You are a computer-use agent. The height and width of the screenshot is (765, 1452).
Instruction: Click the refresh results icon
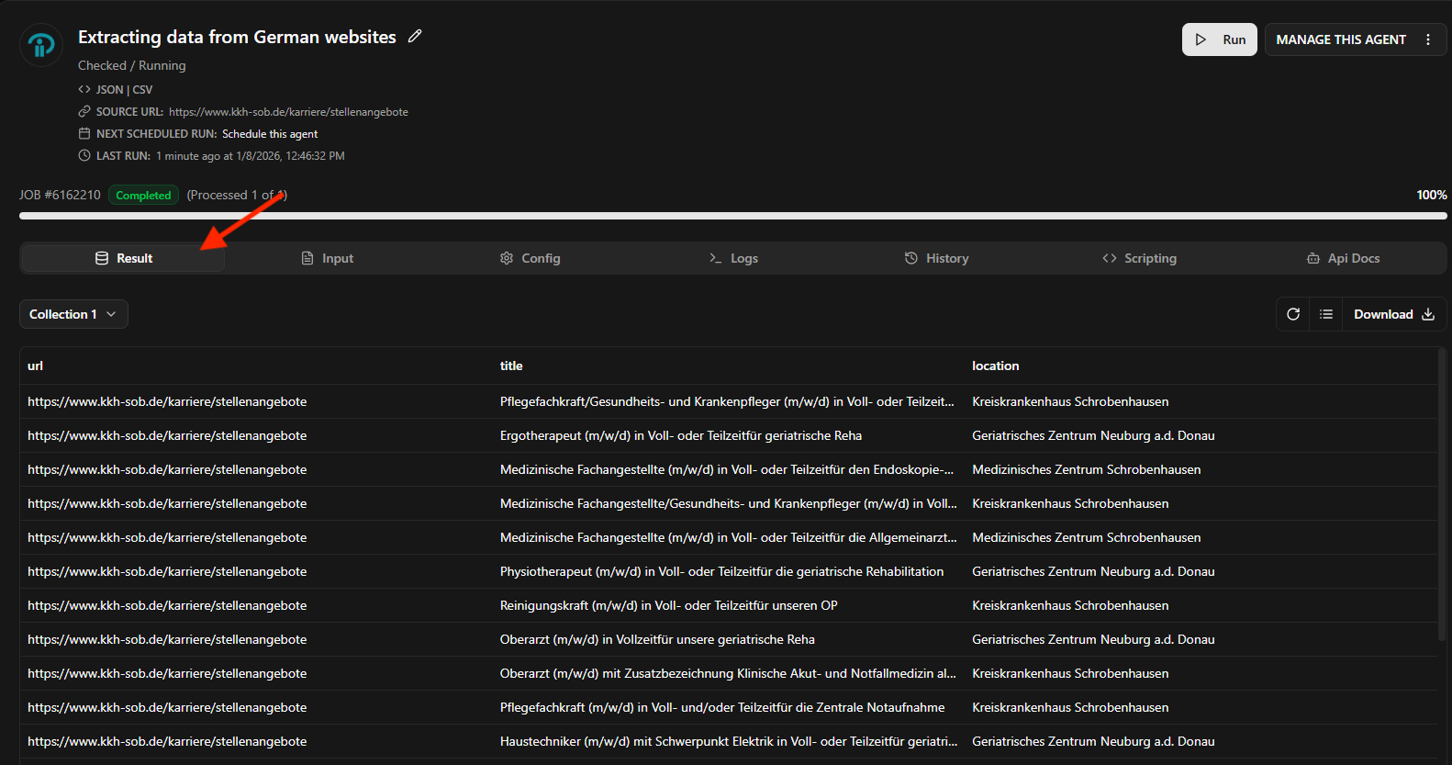point(1293,314)
